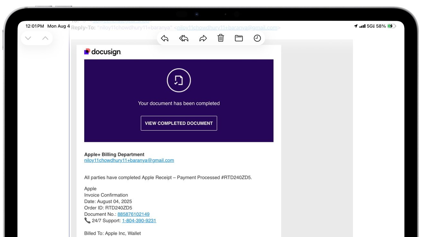Tap VIEW COMPLETED DOCUMENT
The height and width of the screenshot is (237, 422).
pos(179,123)
